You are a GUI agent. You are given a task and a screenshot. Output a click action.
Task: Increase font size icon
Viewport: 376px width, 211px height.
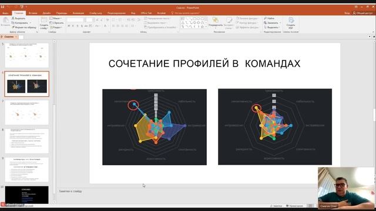pyautogui.click(x=97, y=20)
